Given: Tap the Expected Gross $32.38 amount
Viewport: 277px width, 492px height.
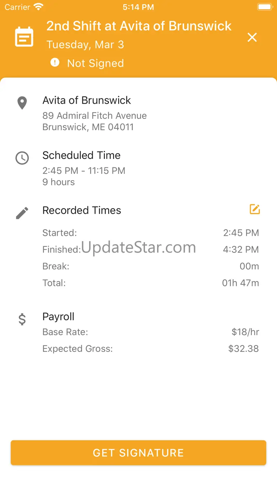Looking at the screenshot, I should [243, 349].
